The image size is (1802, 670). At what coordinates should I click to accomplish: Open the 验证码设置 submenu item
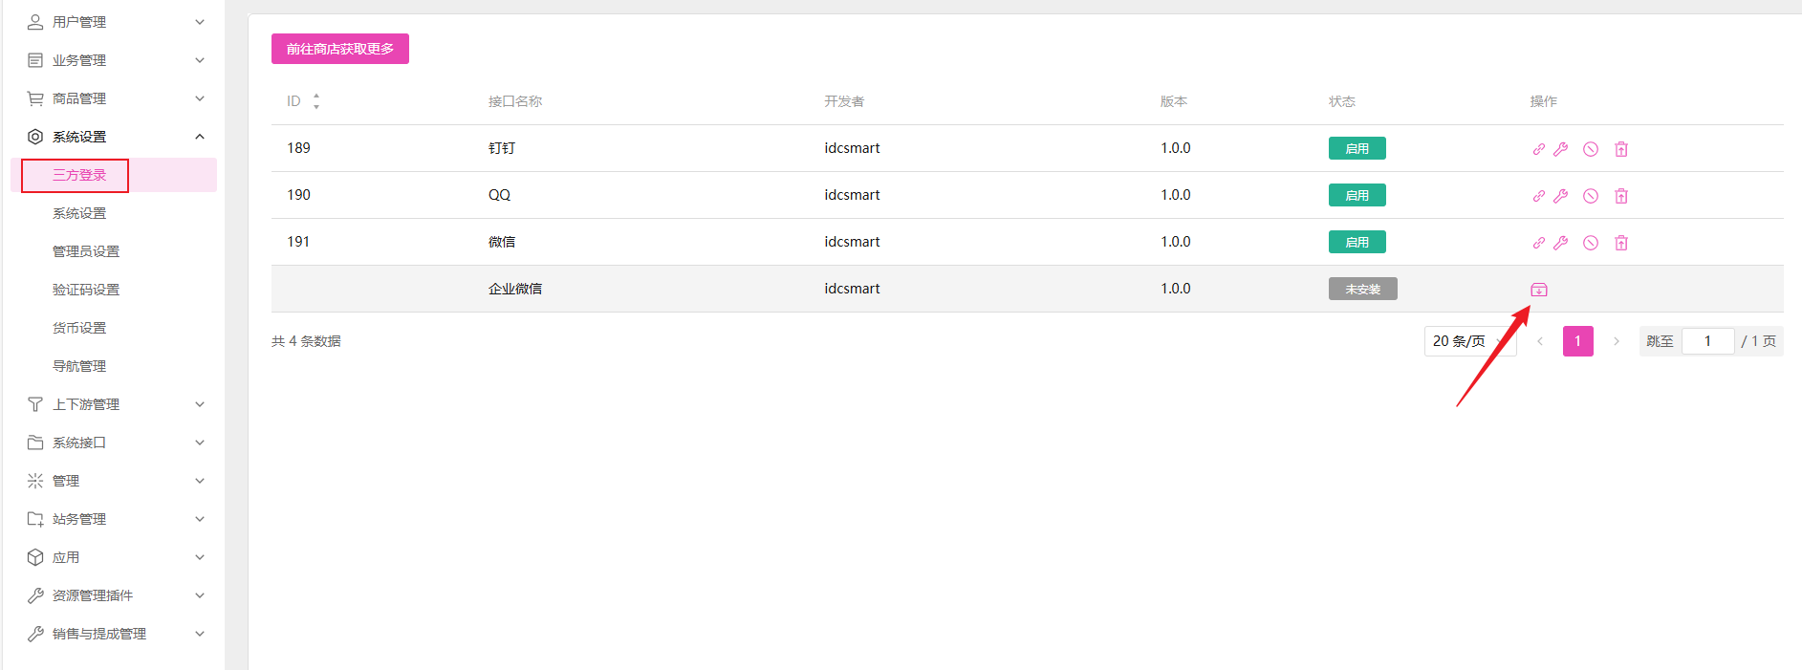coord(86,290)
